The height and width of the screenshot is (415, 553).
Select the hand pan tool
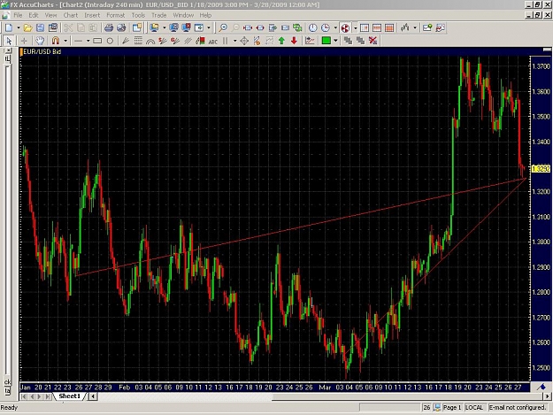click(x=40, y=41)
